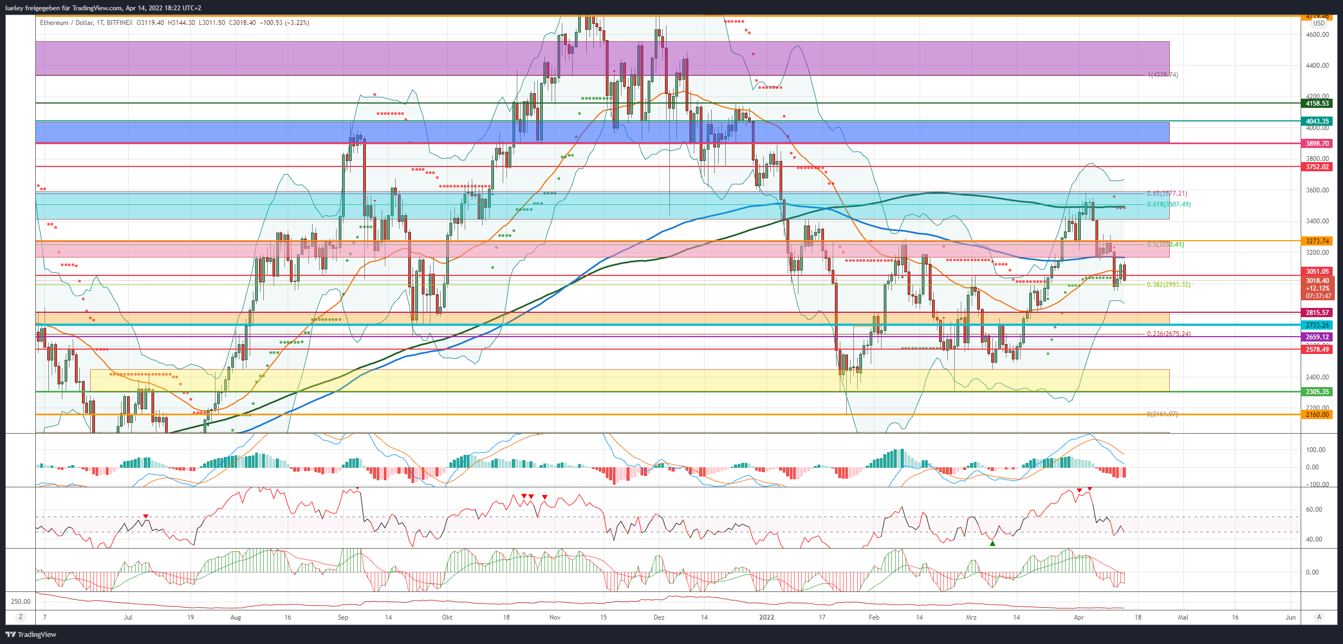Select the purple 2659.12 price label
Image resolution: width=1343 pixels, height=644 pixels.
click(1317, 337)
